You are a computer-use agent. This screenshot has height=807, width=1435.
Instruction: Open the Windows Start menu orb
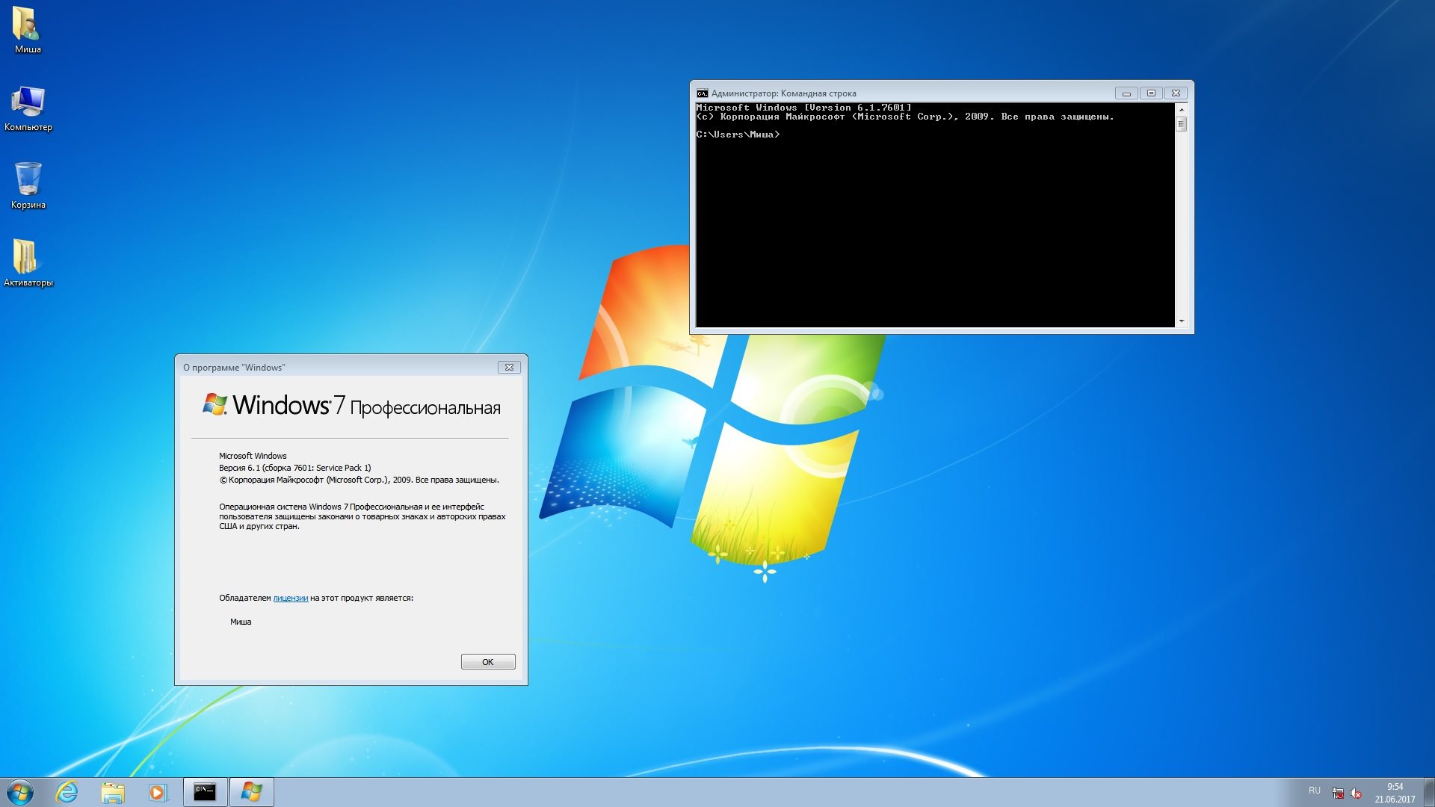(x=20, y=792)
